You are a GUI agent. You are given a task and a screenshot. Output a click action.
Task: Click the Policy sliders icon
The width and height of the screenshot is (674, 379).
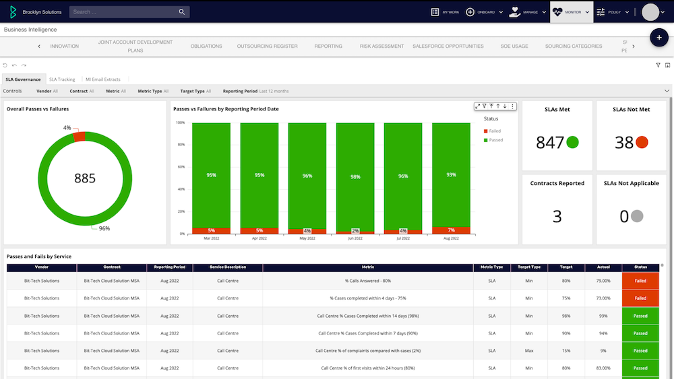click(601, 12)
